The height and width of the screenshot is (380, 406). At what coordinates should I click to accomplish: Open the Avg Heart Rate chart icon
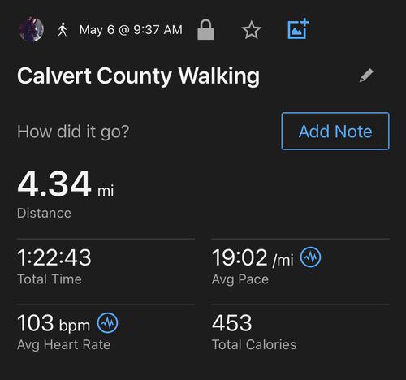click(107, 323)
